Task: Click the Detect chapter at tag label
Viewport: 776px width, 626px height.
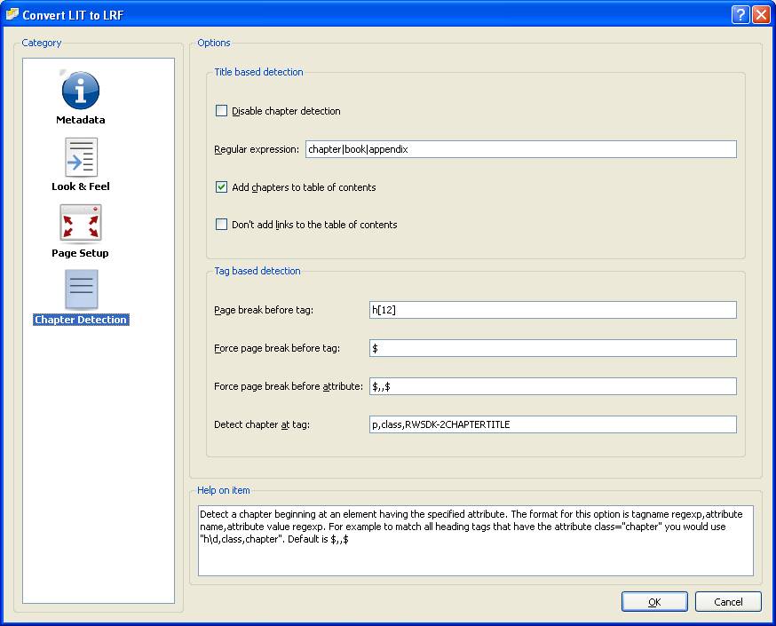Action: point(261,424)
